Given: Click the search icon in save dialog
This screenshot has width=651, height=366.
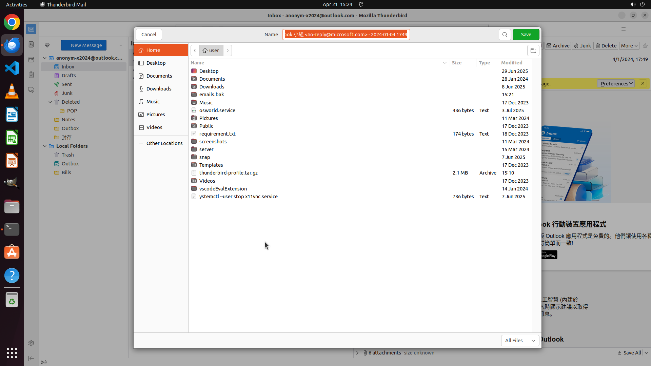Looking at the screenshot, I should [505, 35].
